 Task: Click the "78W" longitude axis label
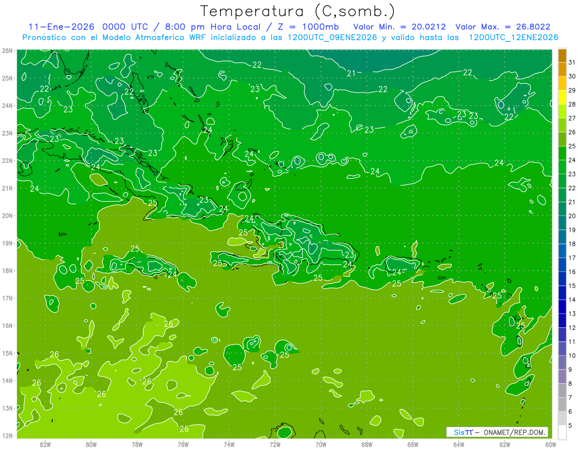[x=137, y=444]
